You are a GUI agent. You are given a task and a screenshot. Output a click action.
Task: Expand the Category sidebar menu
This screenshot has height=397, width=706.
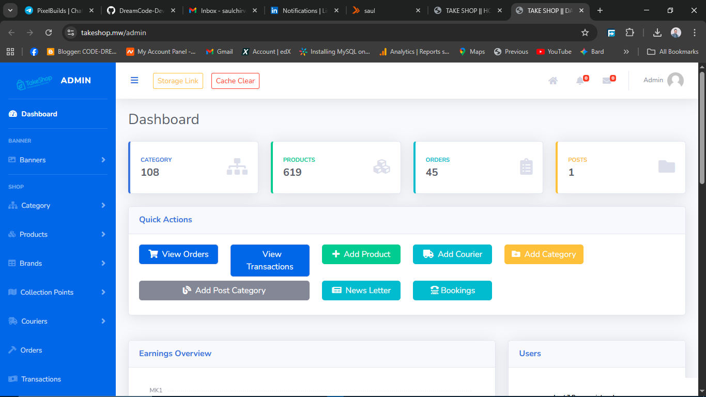point(57,205)
